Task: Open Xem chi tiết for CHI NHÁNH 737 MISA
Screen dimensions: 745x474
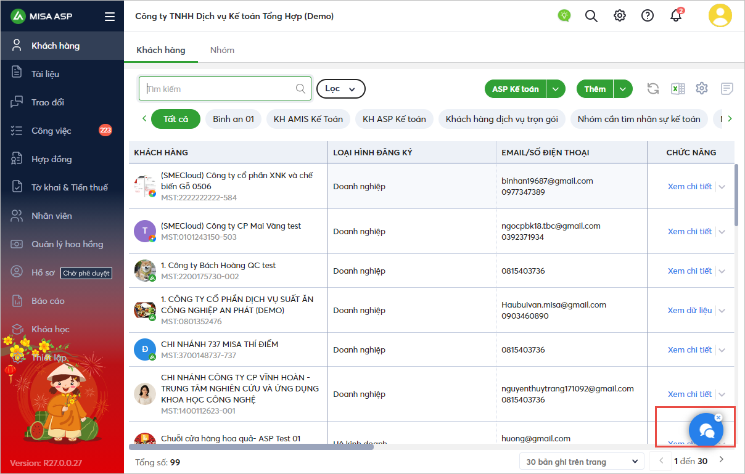Action: pyautogui.click(x=689, y=349)
